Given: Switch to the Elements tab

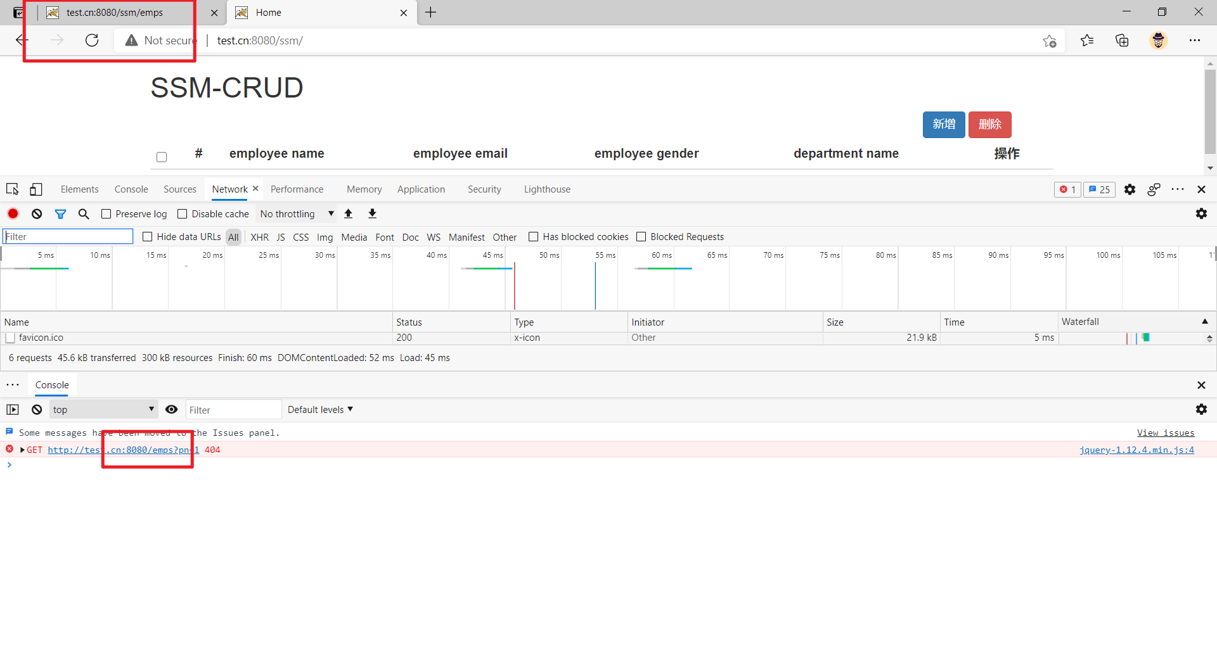Looking at the screenshot, I should (79, 189).
